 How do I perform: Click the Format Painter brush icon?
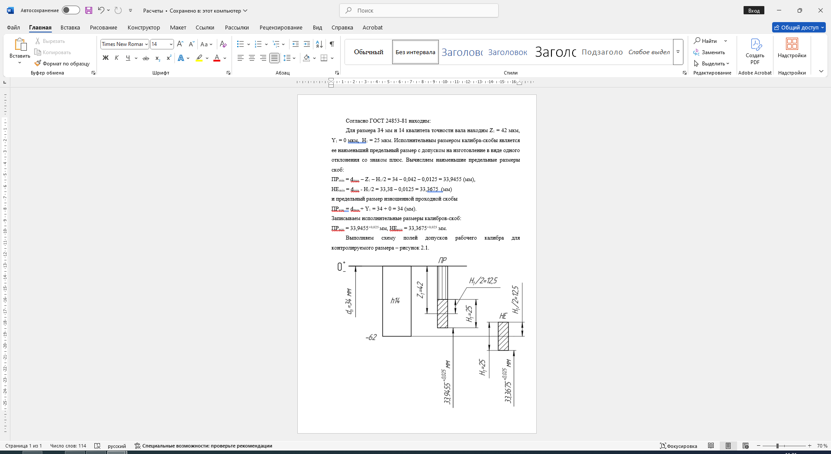tap(38, 63)
